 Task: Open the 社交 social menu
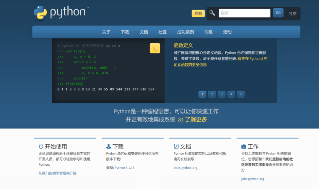(x=293, y=13)
